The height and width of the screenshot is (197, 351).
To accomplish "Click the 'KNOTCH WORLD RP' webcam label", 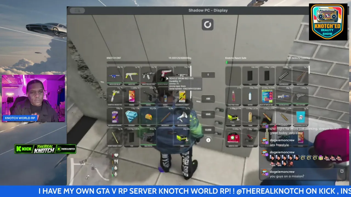I will (x=20, y=118).
